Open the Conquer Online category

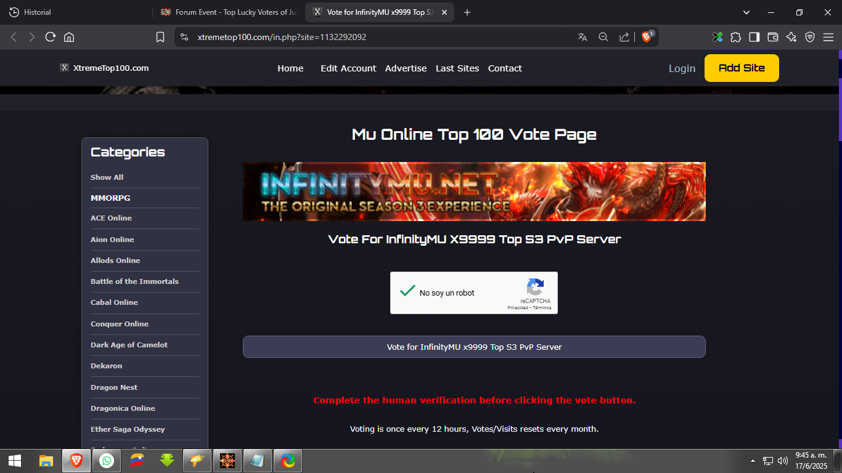120,324
